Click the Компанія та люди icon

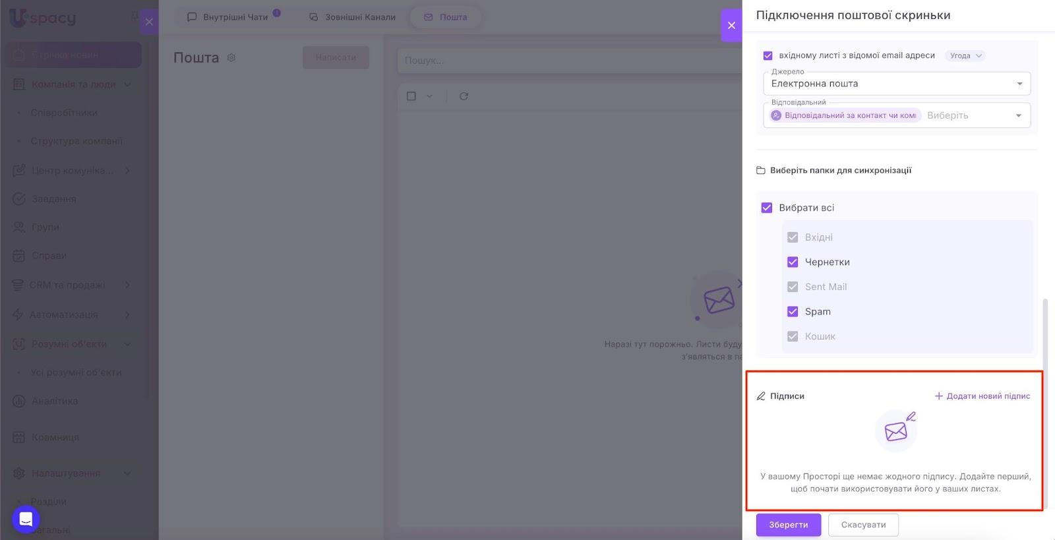(19, 84)
